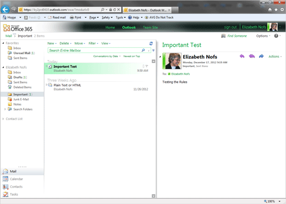Viewport: 286px width, 204px height.
Task: Select Unread Mail in Favorites
Action: tap(24, 53)
